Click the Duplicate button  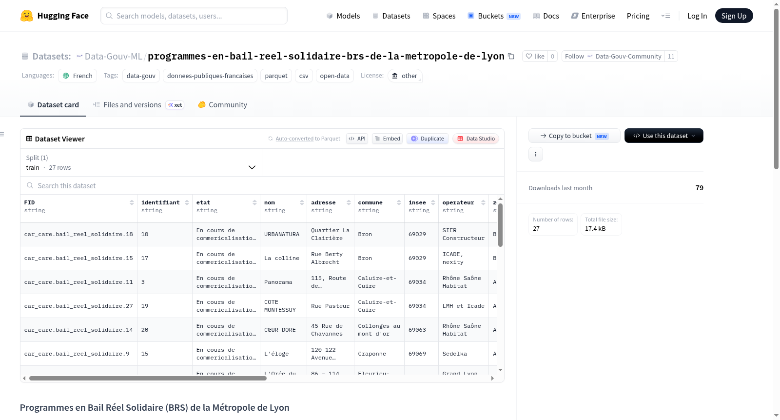coord(427,139)
